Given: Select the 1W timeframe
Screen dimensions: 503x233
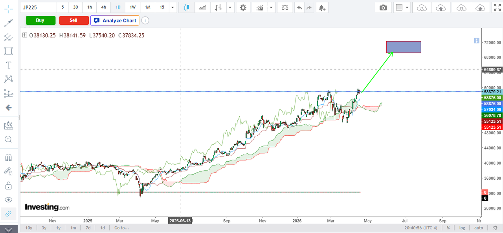Looking at the screenshot, I should (133, 7).
